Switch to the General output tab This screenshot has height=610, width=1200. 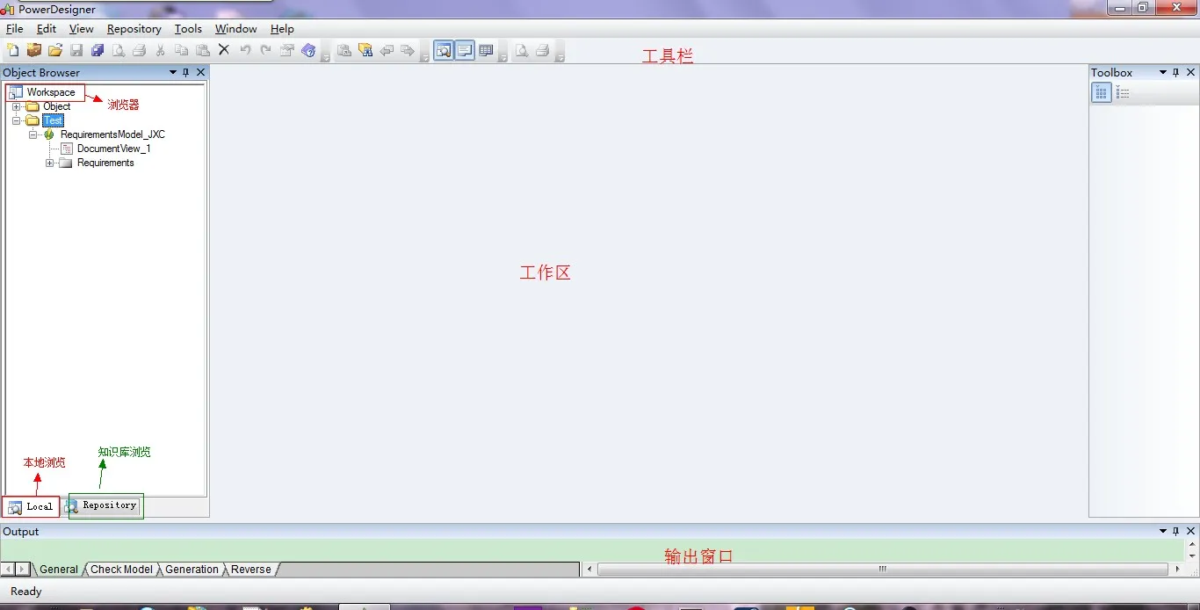(x=59, y=570)
